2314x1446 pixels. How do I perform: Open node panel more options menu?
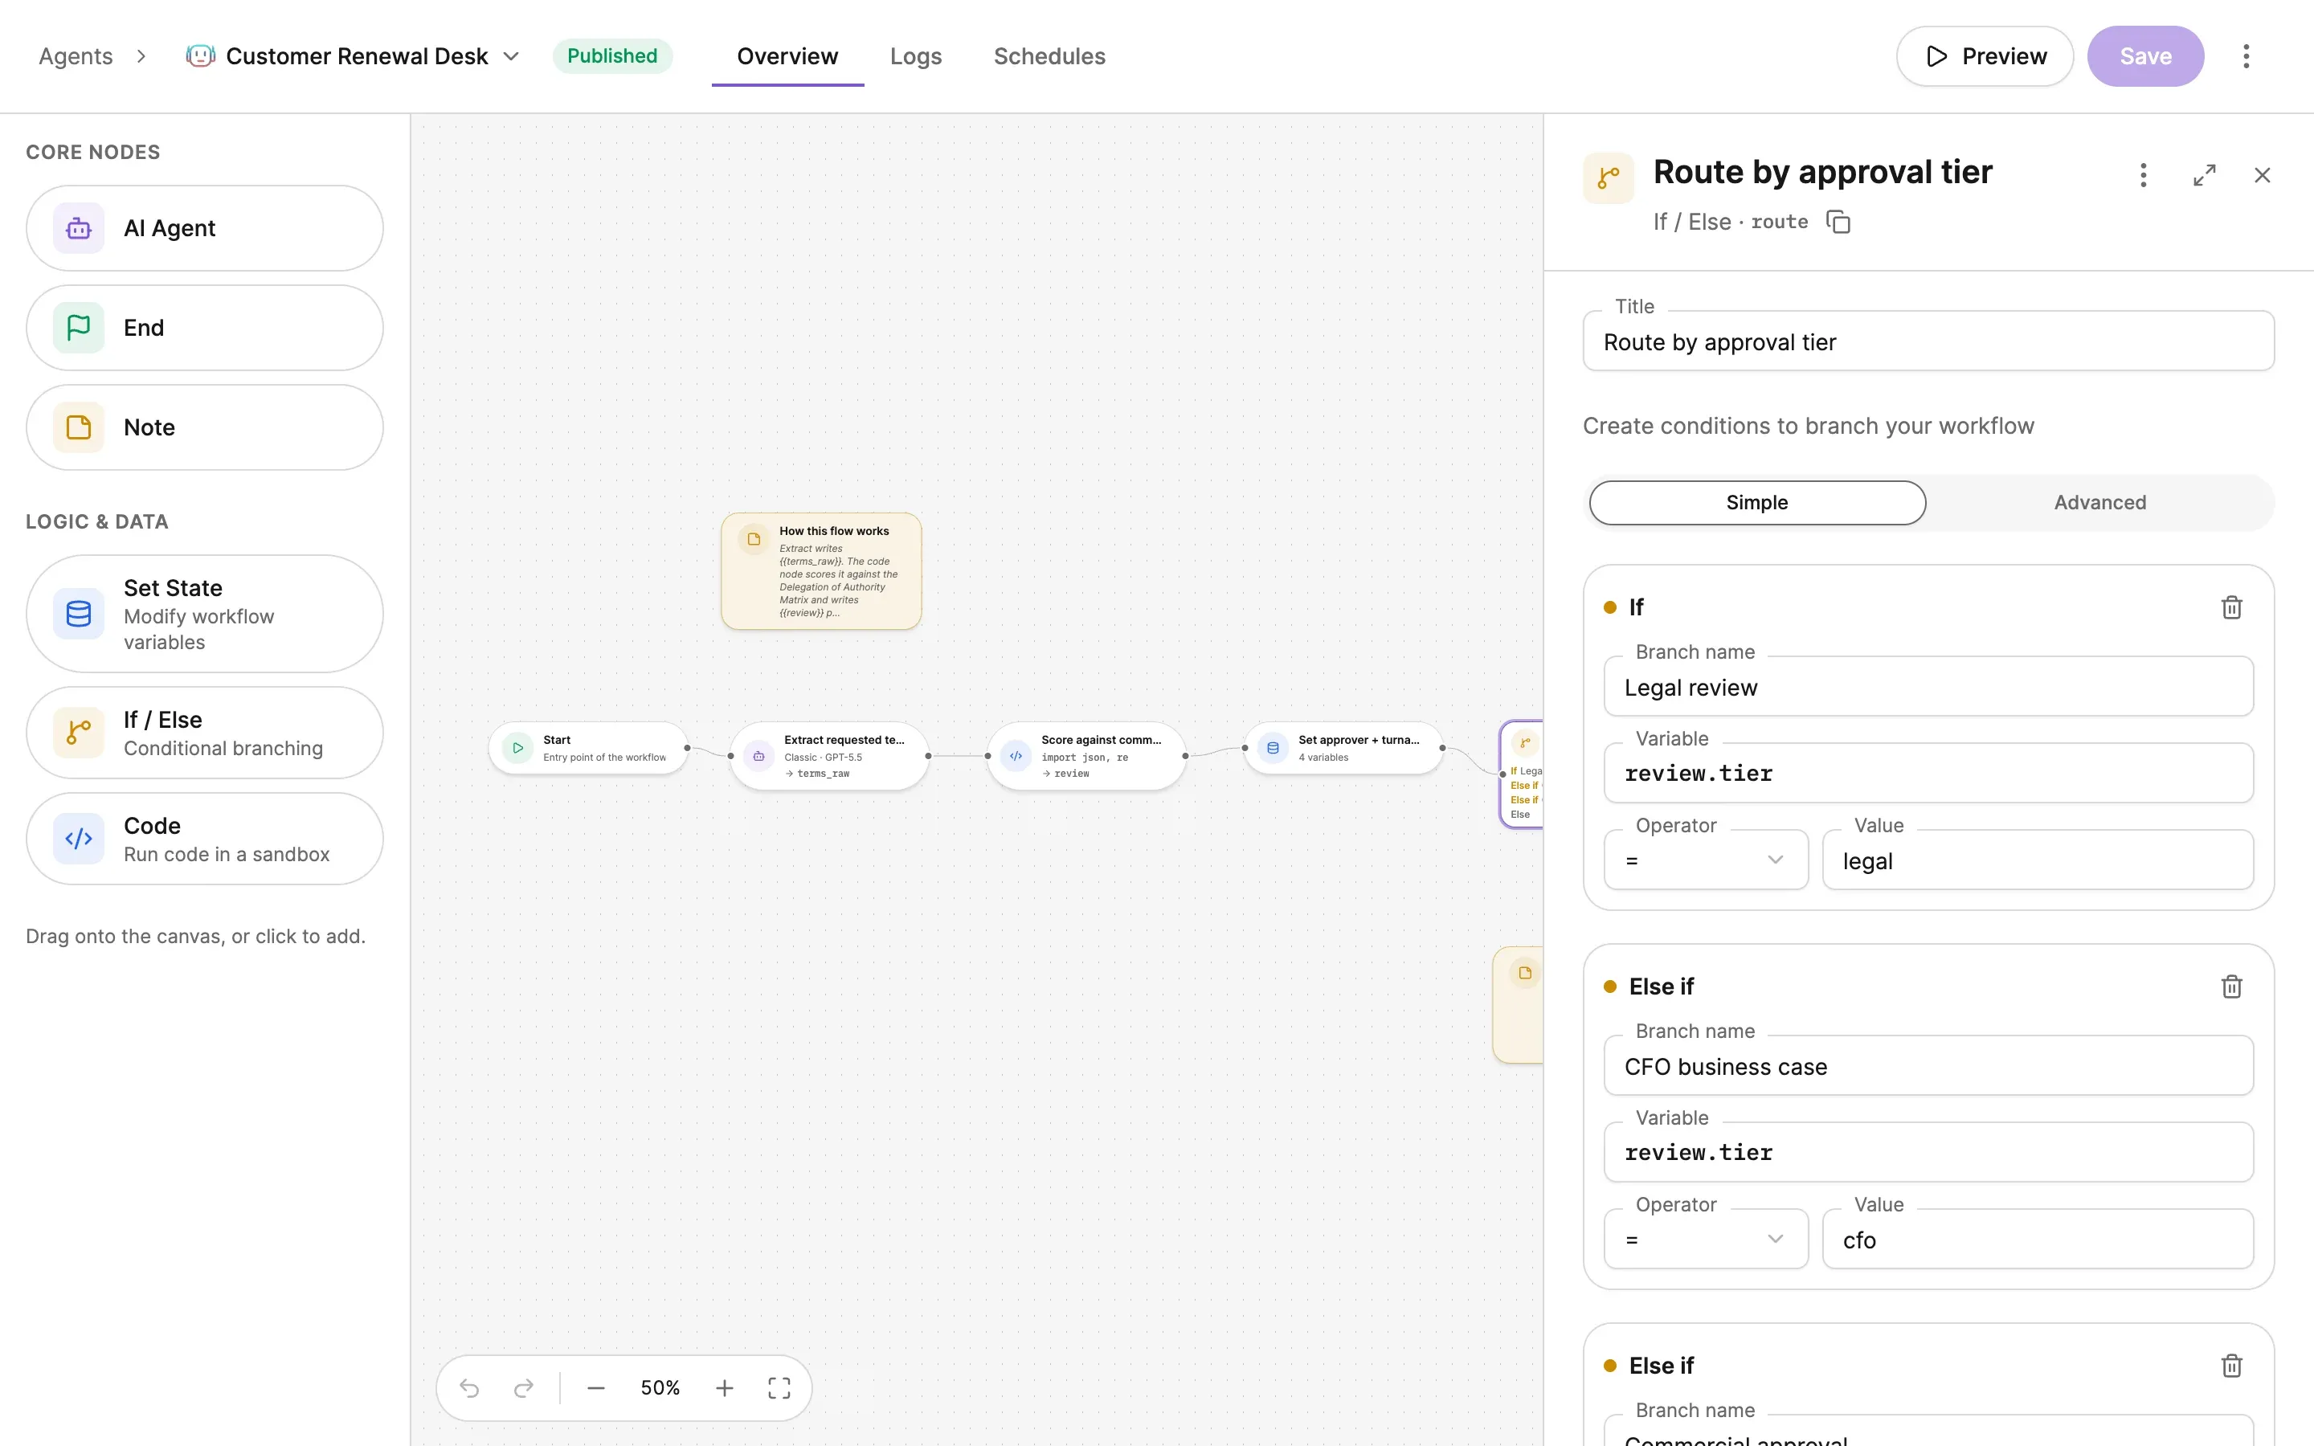click(x=2143, y=175)
